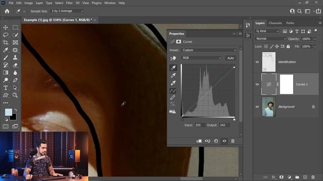Open the Preset Custom dropdown
Screen dimensions: 323x181
[x=209, y=50]
